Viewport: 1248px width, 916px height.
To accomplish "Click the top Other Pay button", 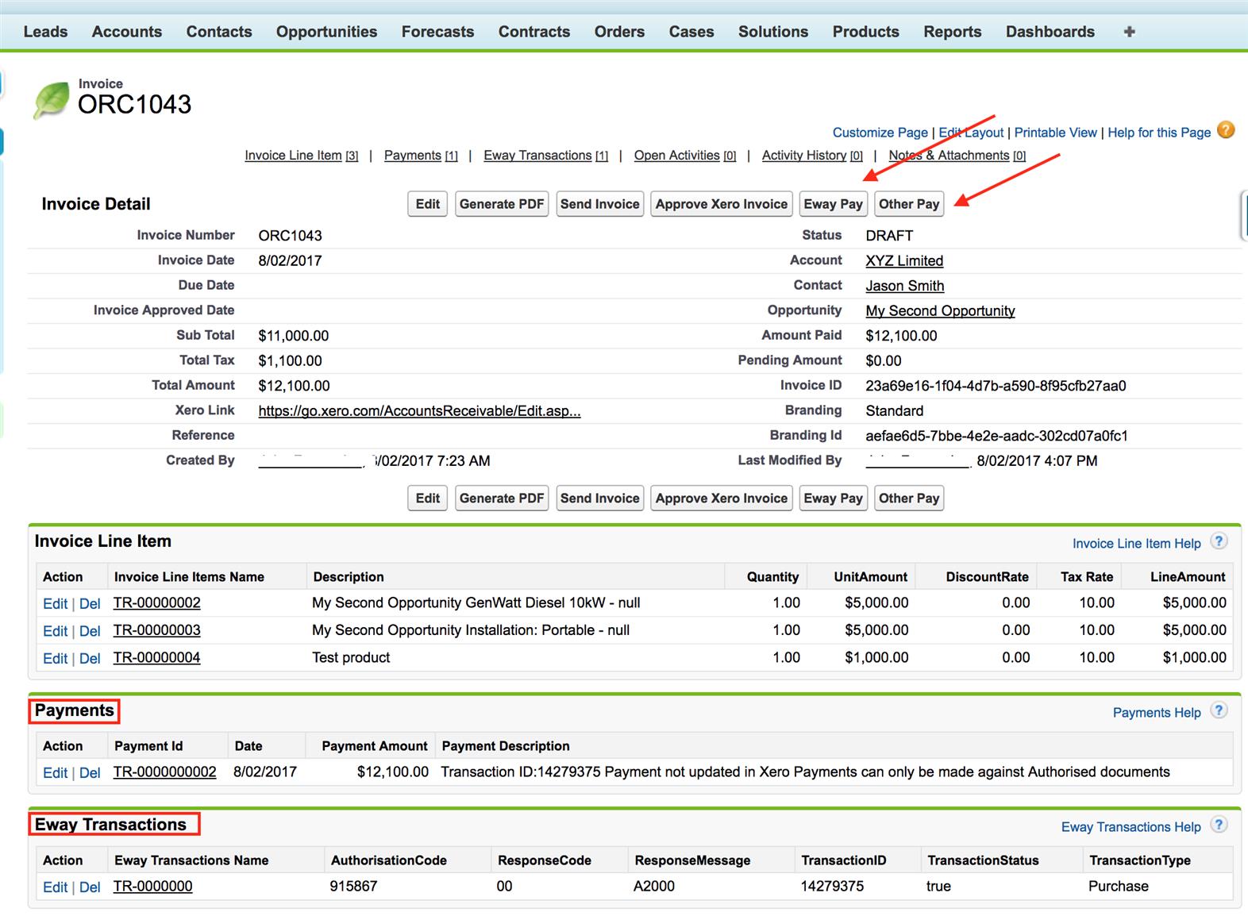I will click(909, 204).
